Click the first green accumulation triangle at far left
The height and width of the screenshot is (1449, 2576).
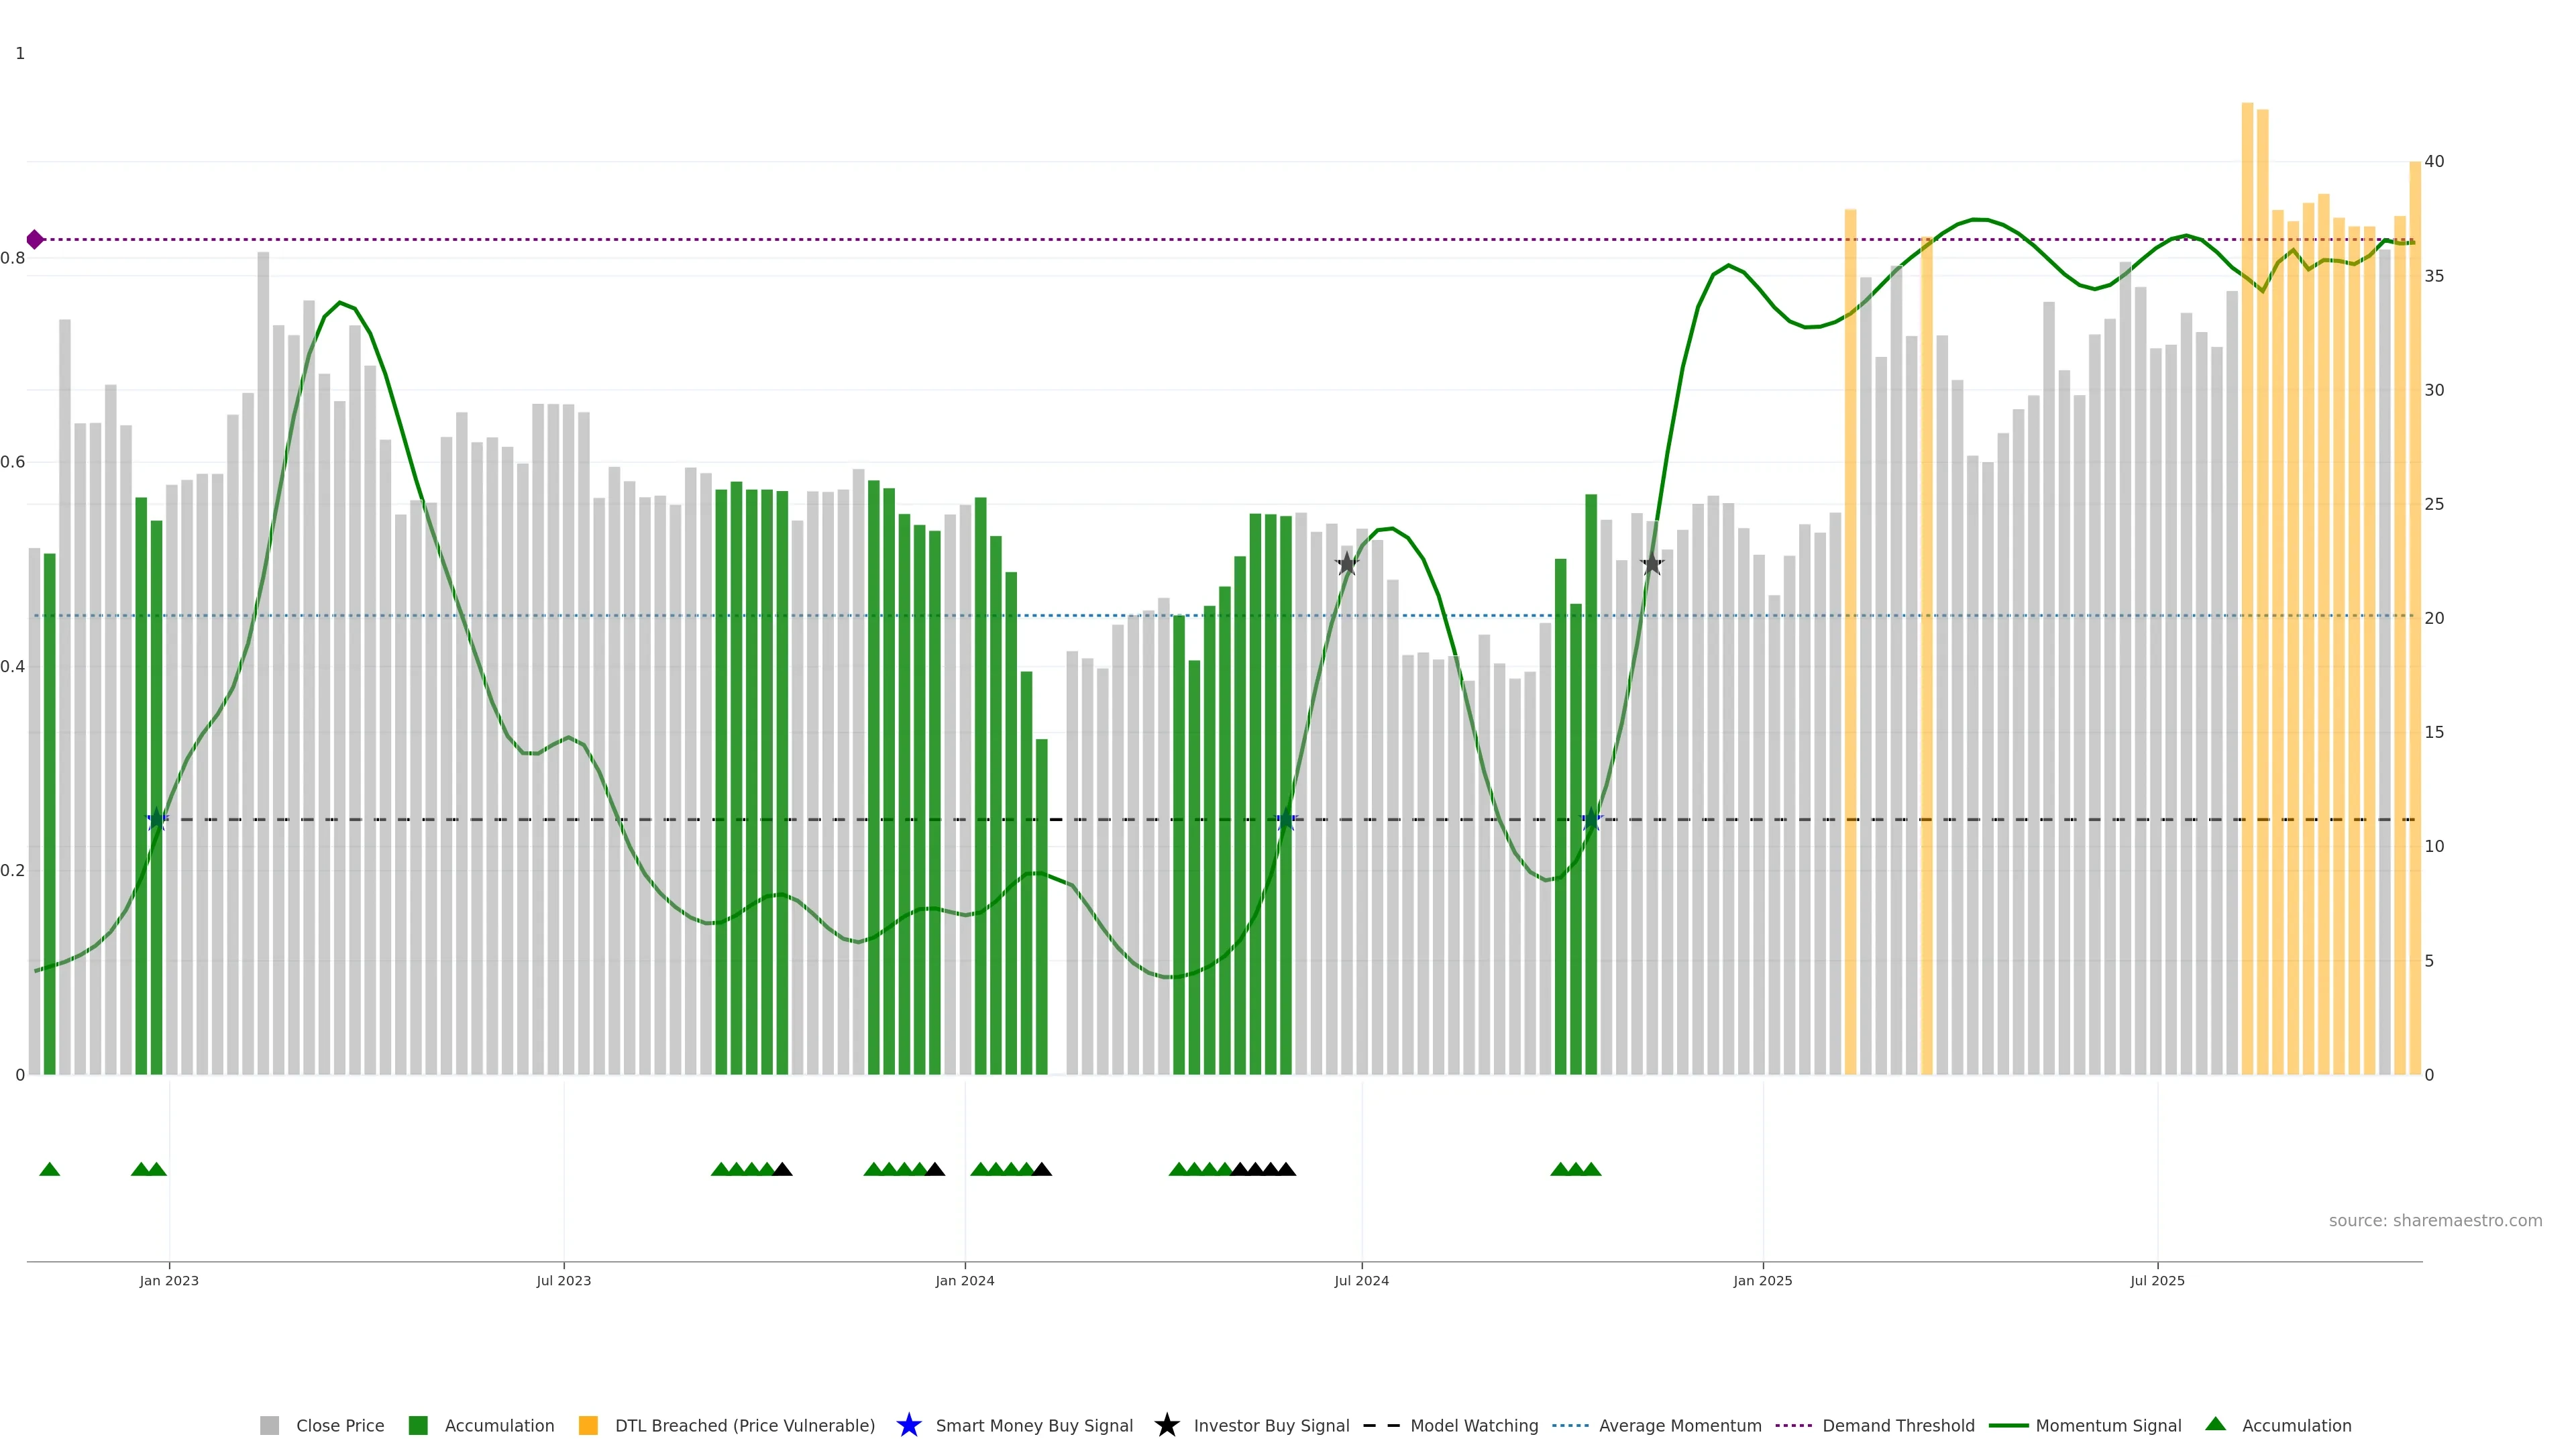[49, 1169]
